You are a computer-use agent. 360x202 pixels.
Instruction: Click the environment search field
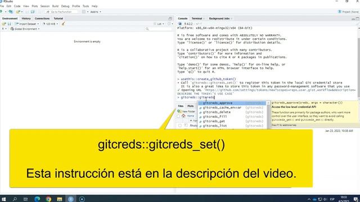coord(159,29)
